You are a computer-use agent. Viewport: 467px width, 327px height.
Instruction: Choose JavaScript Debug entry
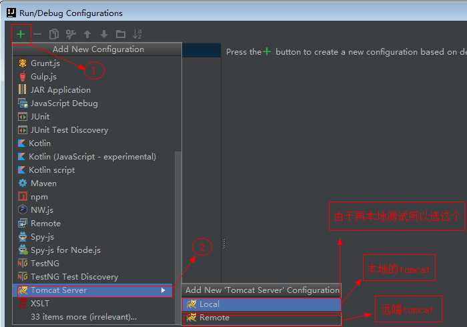(93, 103)
